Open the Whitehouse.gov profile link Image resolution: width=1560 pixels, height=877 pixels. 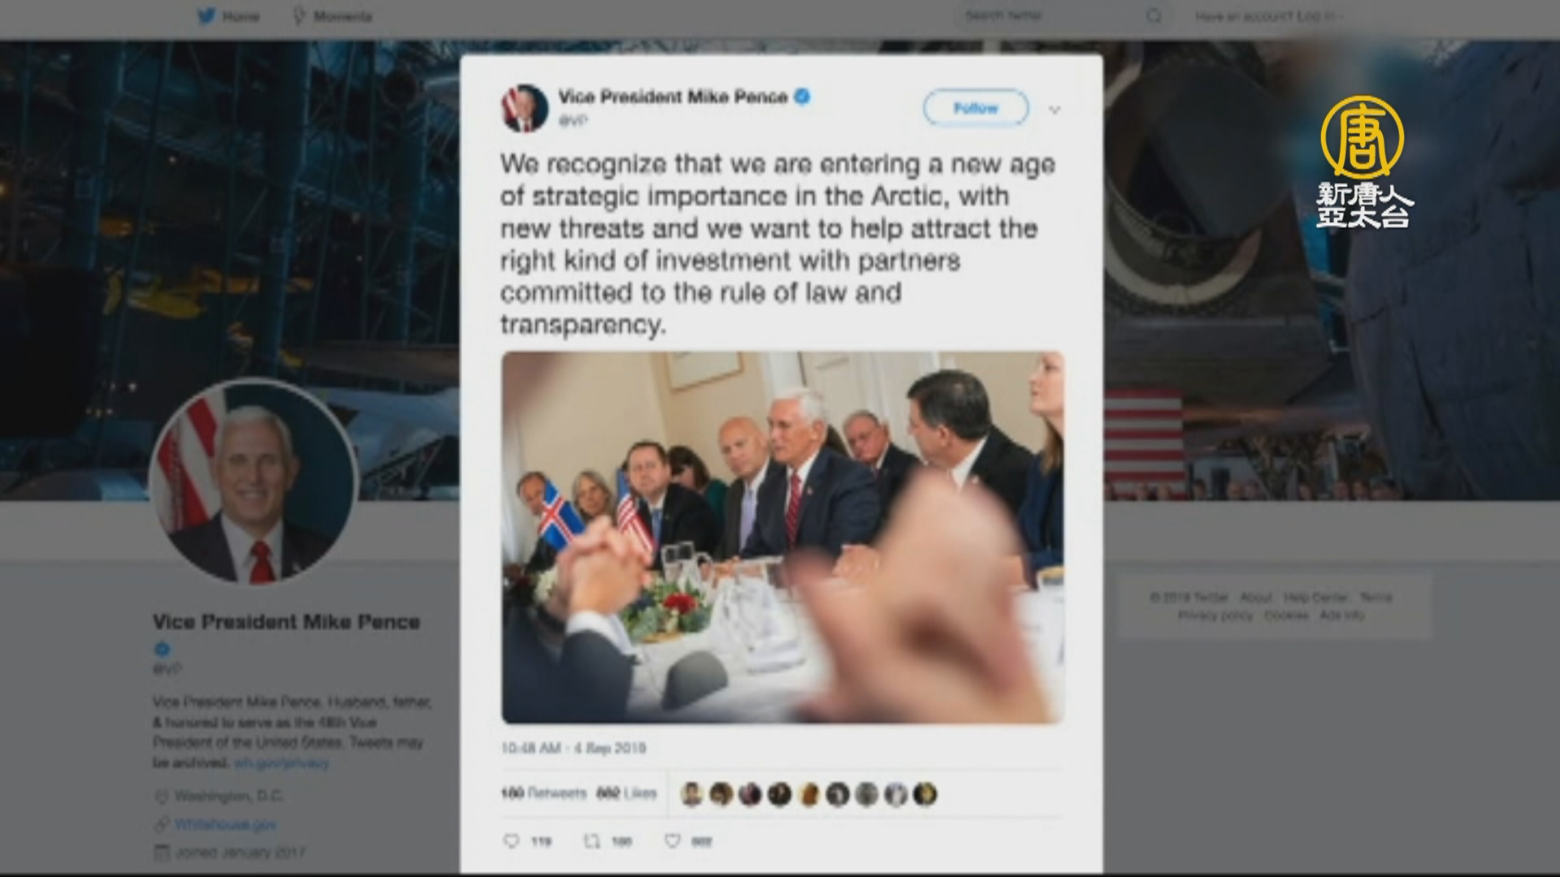coord(225,824)
